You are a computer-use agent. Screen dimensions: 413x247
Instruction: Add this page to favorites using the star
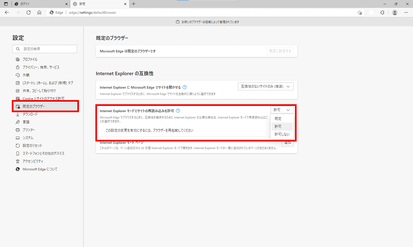tap(360, 13)
